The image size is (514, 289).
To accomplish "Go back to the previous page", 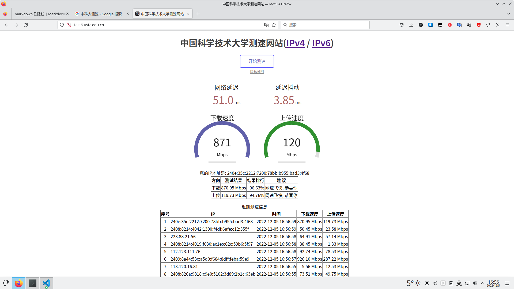I will click(x=6, y=25).
